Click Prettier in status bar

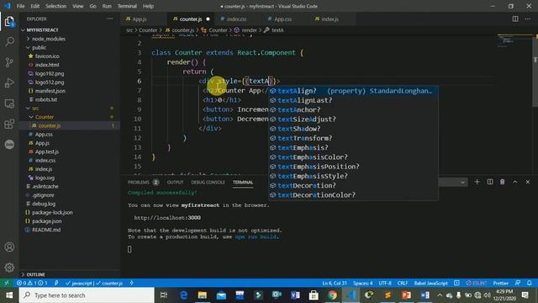tap(501, 283)
